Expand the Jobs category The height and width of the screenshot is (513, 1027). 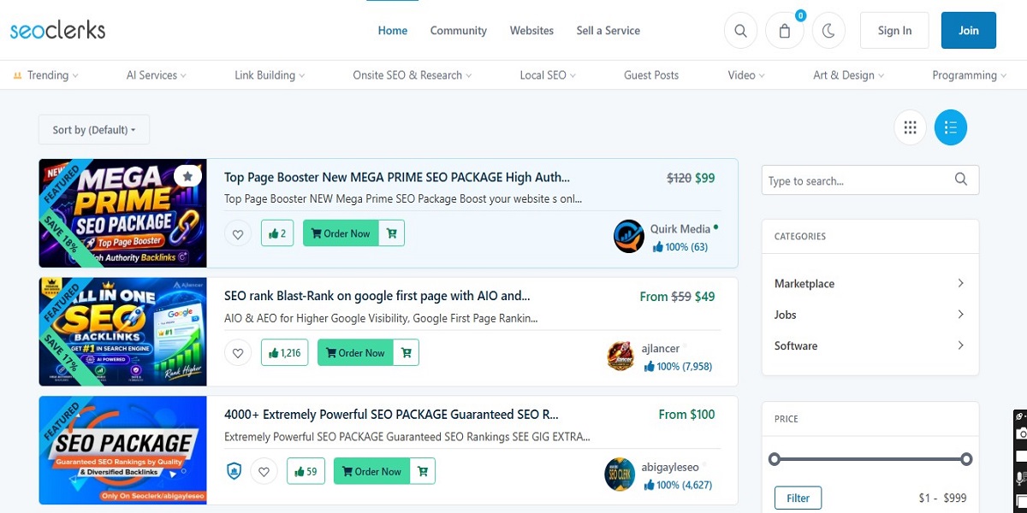pyautogui.click(x=870, y=315)
